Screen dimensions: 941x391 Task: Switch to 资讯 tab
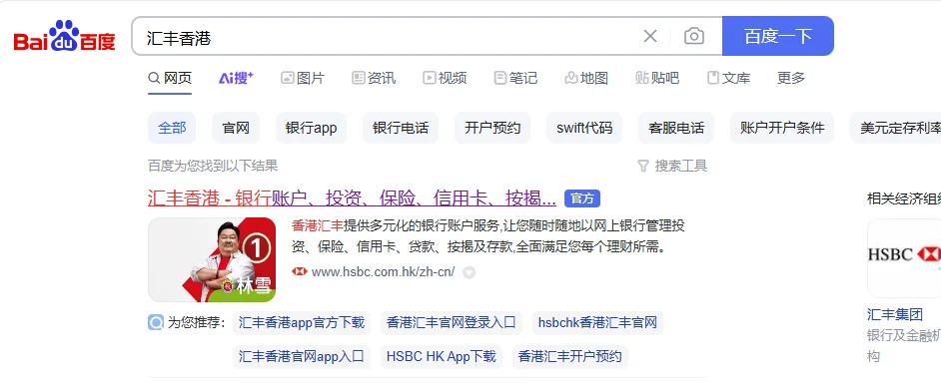pyautogui.click(x=374, y=78)
